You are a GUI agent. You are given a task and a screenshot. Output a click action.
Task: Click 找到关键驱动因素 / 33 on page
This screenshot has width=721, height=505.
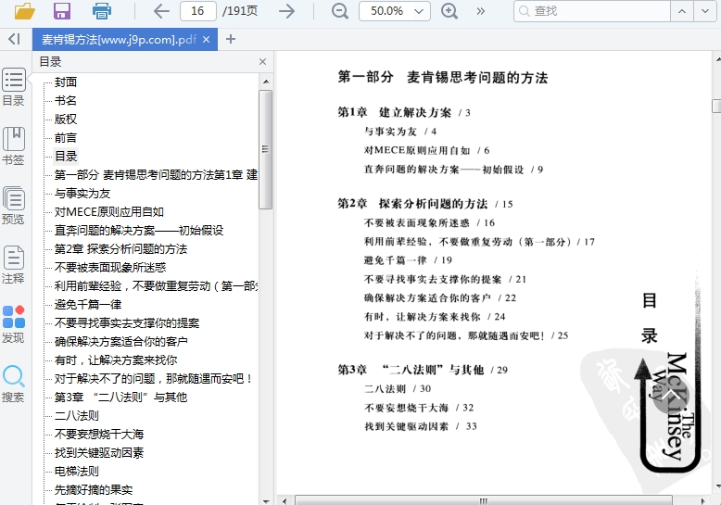(x=421, y=426)
